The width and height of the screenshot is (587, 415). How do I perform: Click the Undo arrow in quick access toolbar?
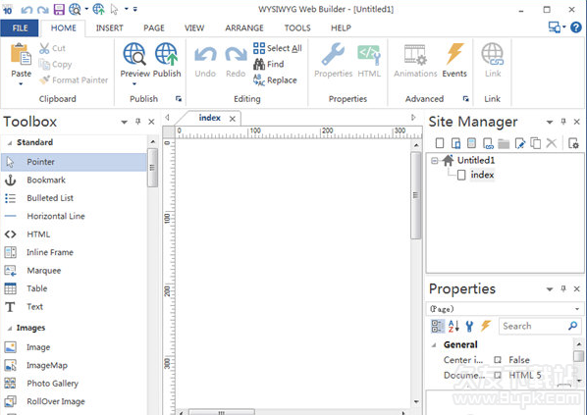tap(27, 10)
